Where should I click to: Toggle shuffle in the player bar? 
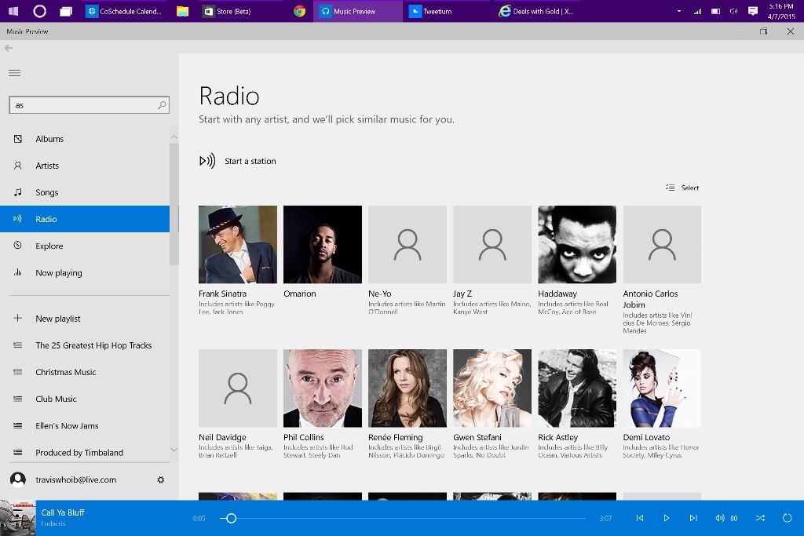(x=760, y=518)
